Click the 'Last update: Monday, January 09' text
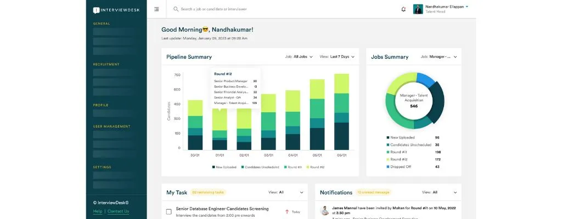Screen dimensions: 562x219 (204, 38)
